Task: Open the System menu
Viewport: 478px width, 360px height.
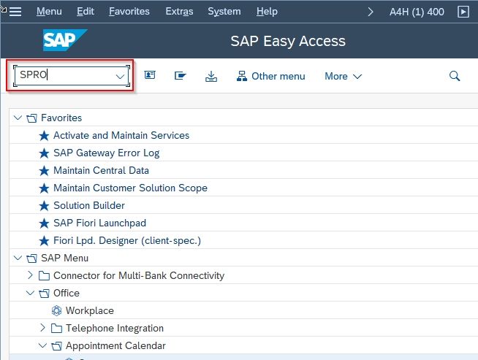Action: point(224,12)
